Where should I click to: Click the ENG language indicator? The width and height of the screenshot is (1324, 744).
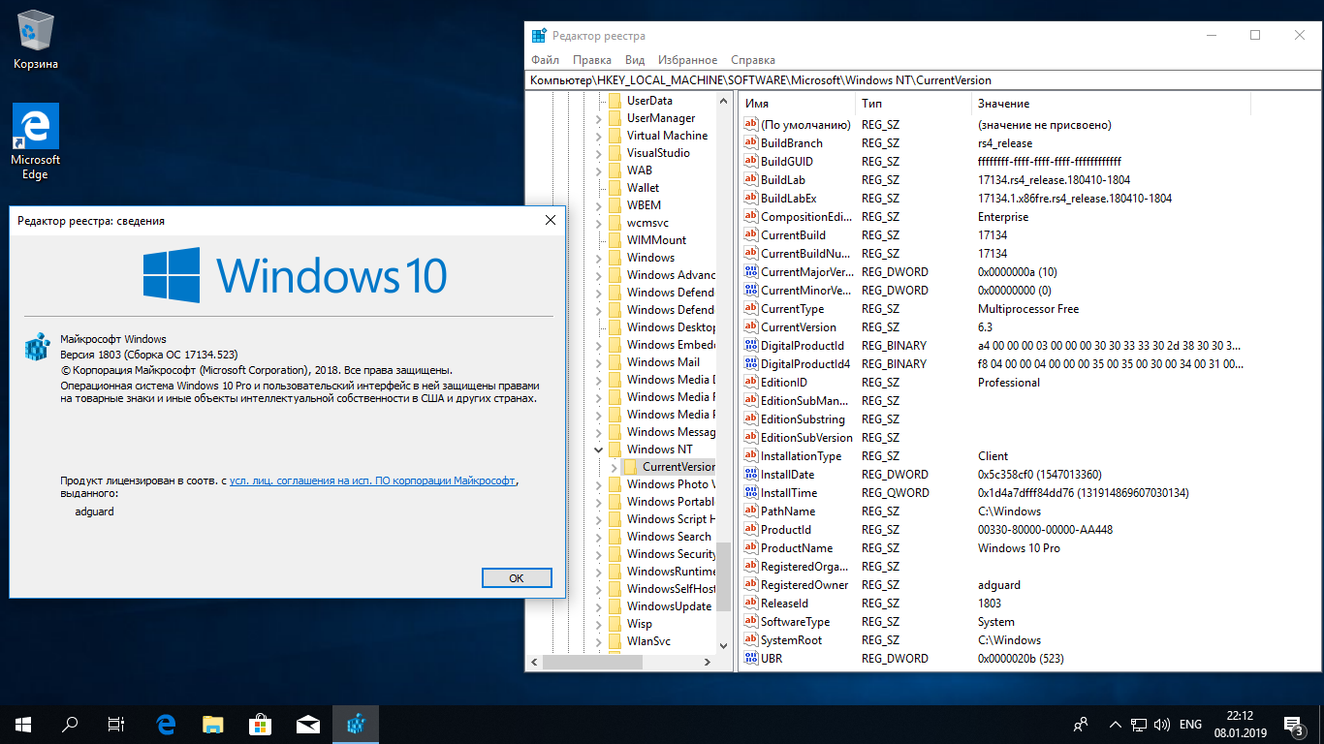(1190, 724)
